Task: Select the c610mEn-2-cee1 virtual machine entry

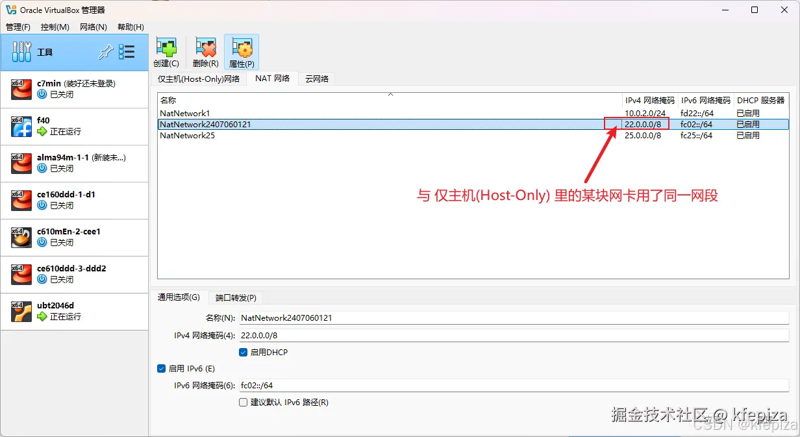Action: coord(75,238)
